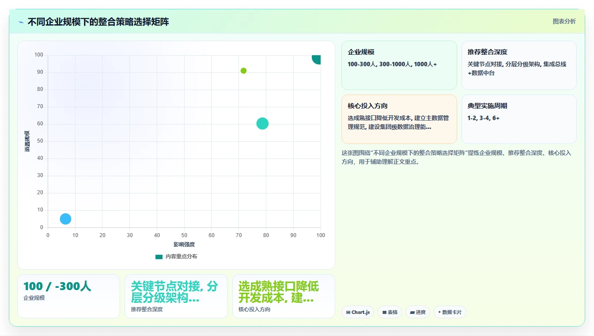Click the 进度 tag chip
The height and width of the screenshot is (336, 594).
417,312
